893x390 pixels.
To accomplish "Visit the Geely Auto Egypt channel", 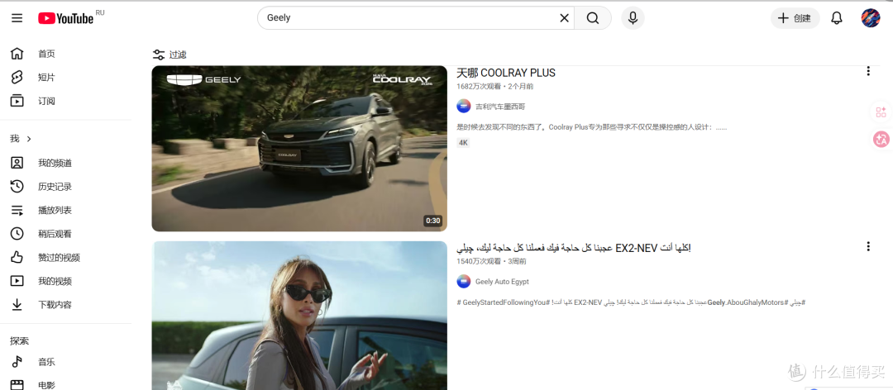I will pos(502,282).
